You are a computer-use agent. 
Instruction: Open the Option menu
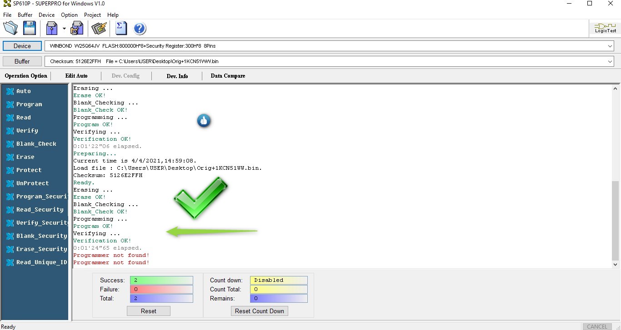(x=70, y=15)
